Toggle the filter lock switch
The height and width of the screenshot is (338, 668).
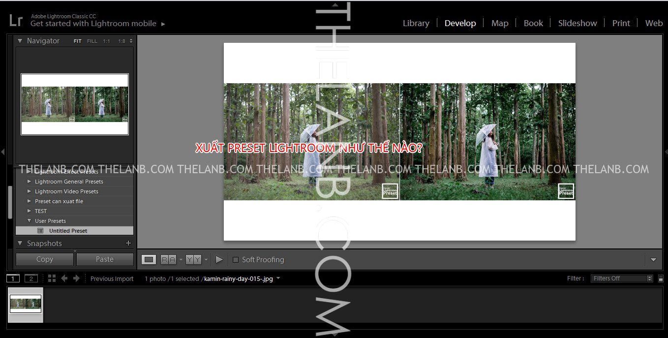(661, 278)
